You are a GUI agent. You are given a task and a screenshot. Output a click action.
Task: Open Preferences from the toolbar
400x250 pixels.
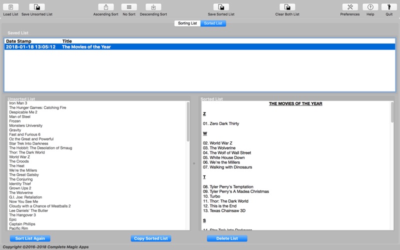pos(350,7)
